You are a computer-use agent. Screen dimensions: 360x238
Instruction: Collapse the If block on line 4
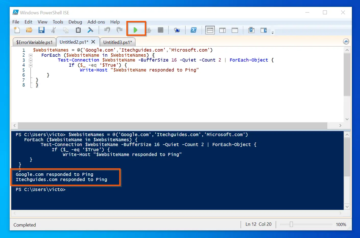point(31,65)
